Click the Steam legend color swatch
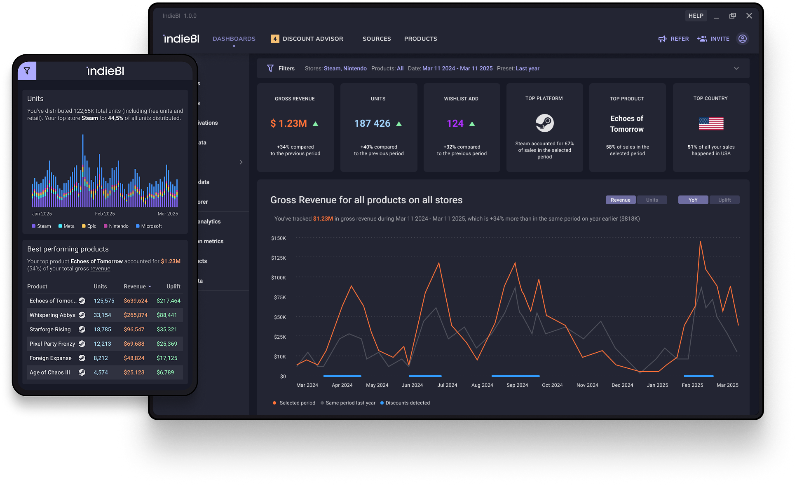 (34, 226)
